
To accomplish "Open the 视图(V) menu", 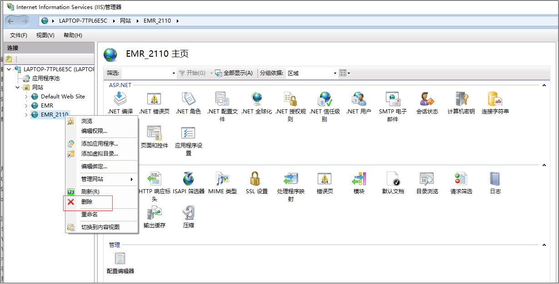I will 45,35.
